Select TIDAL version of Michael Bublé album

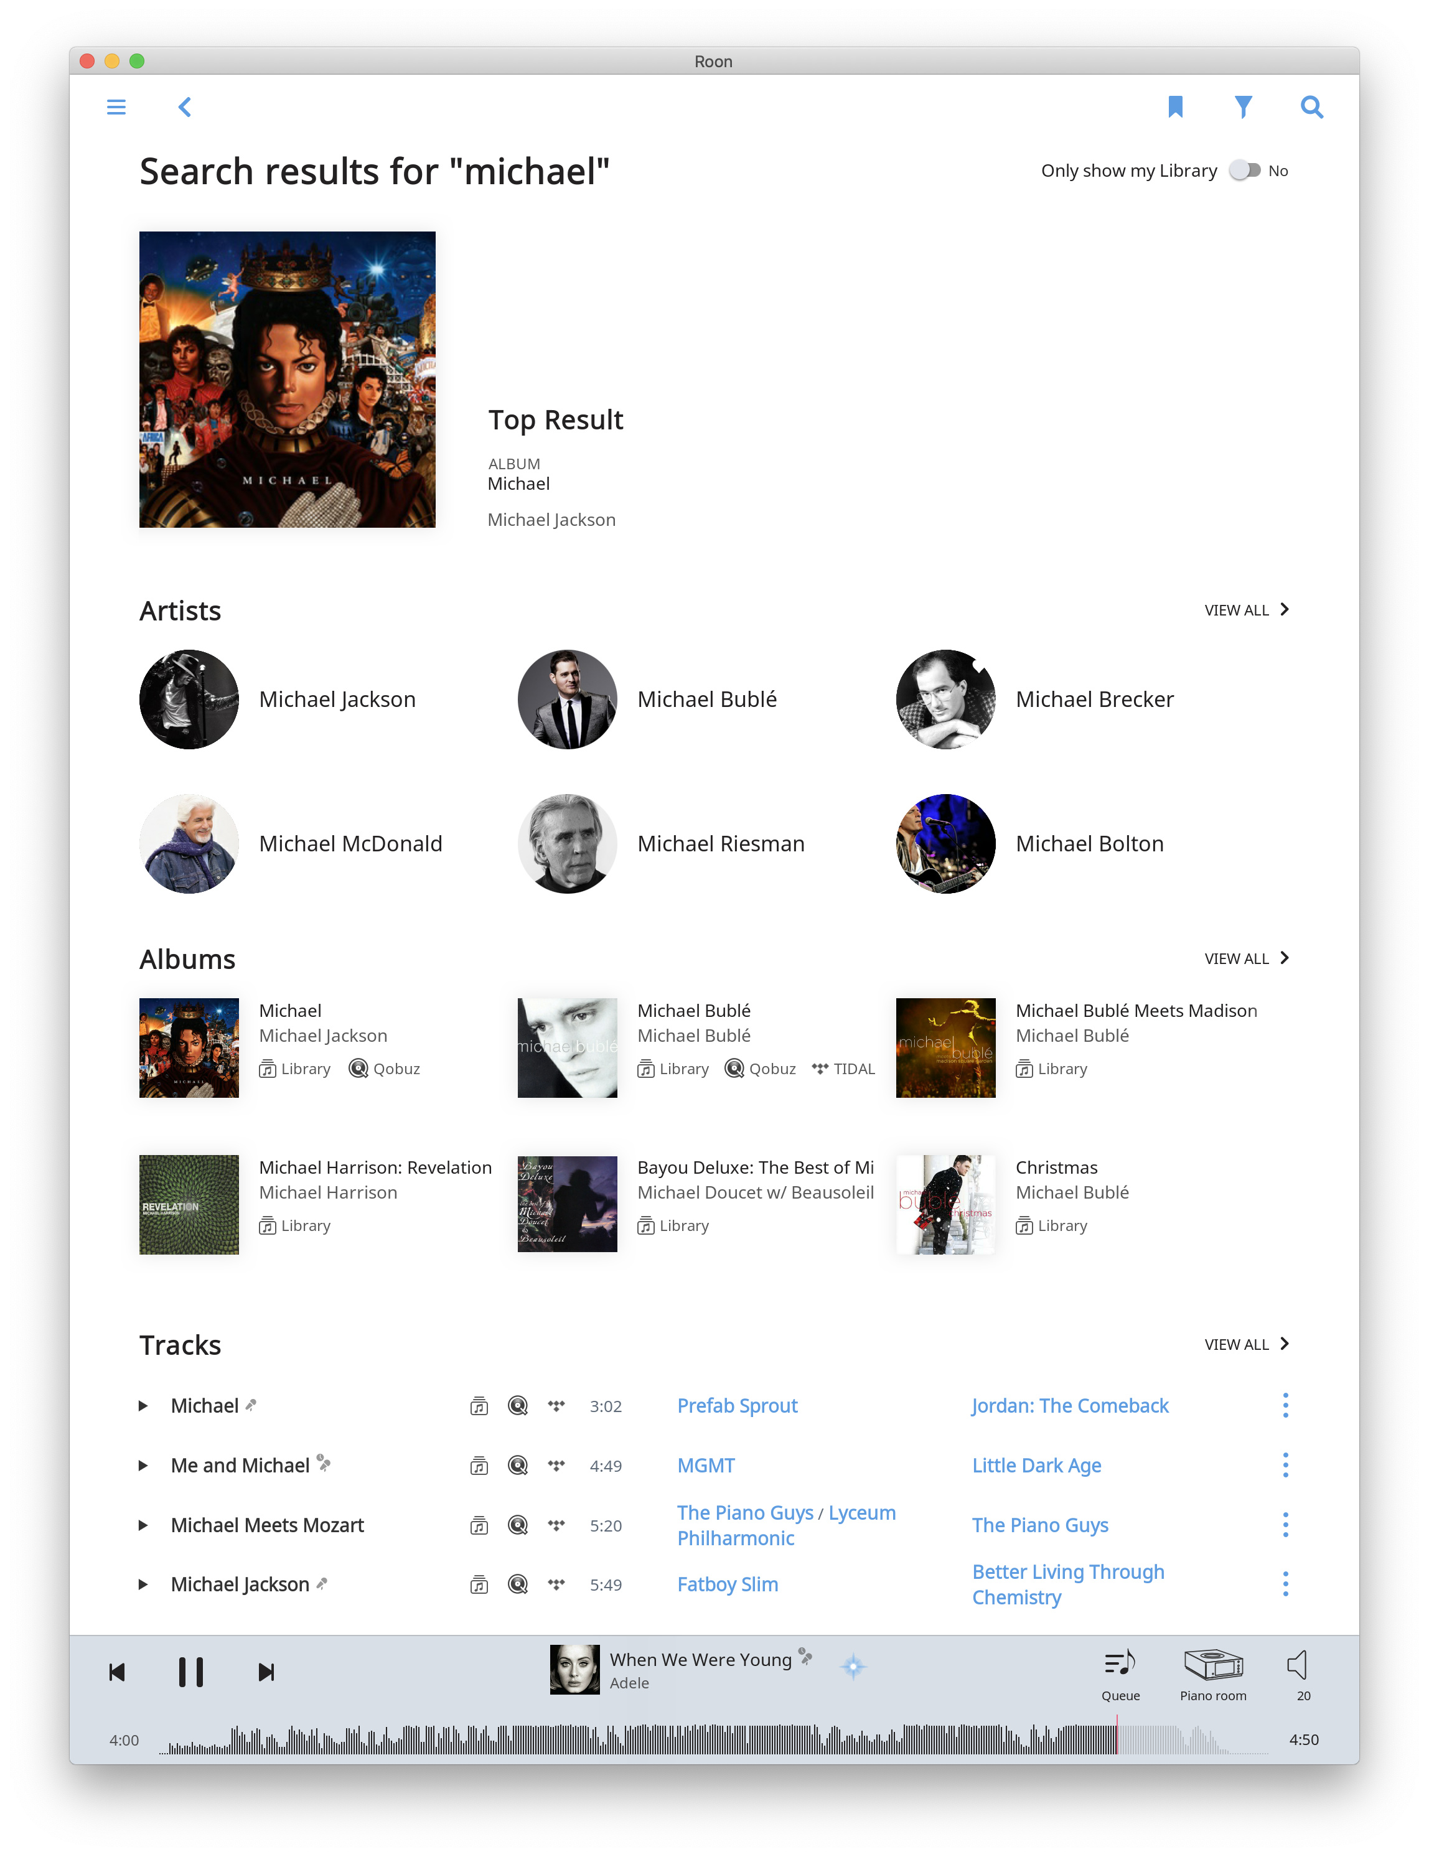[x=843, y=1069]
